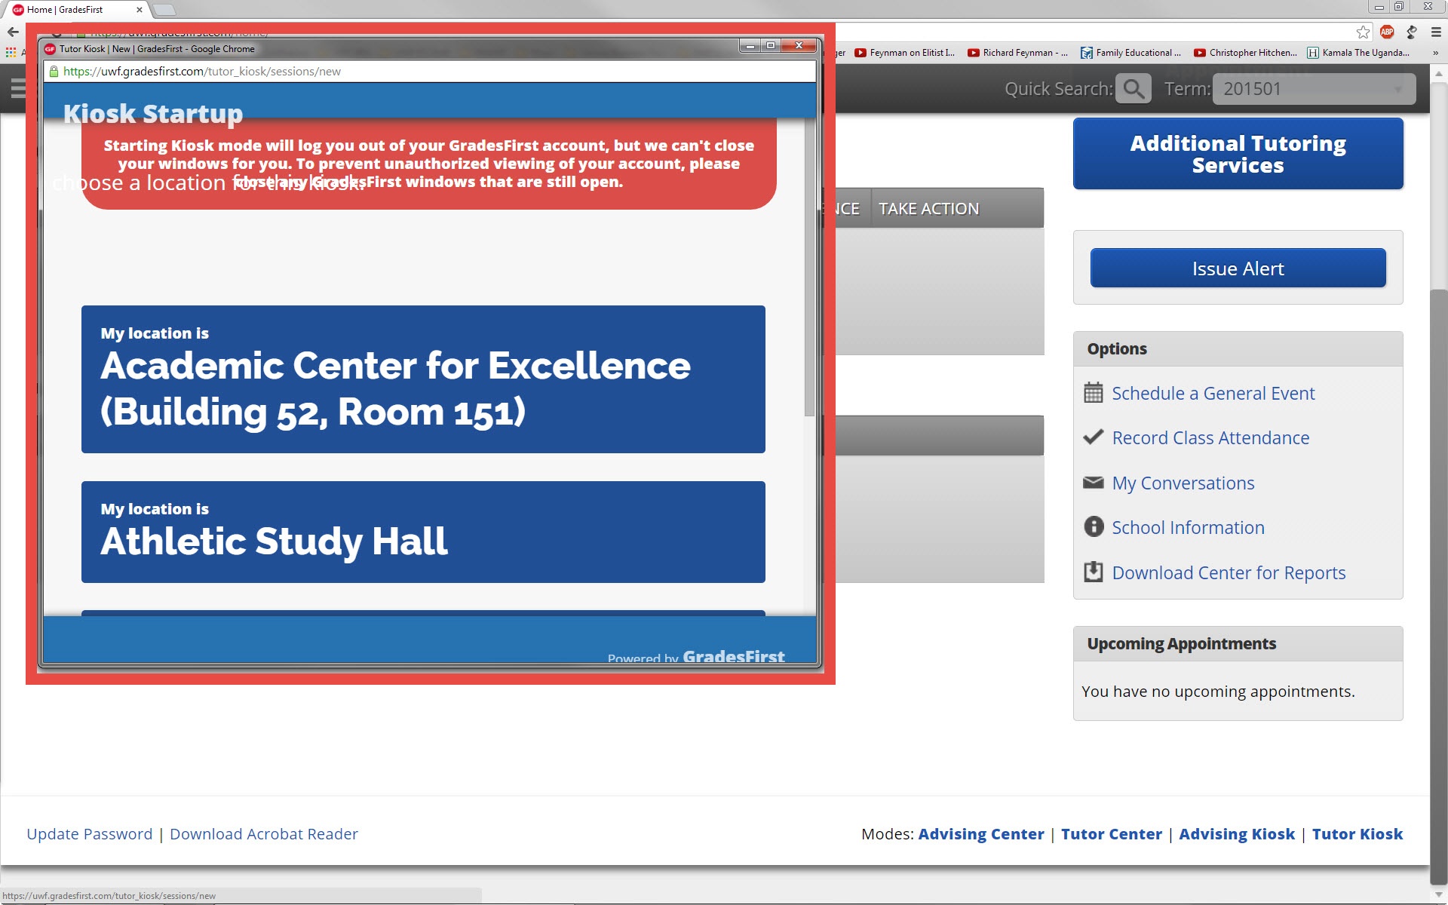Viewport: 1448px width, 905px height.
Task: Open Download Acrobat Reader link
Action: tap(264, 834)
